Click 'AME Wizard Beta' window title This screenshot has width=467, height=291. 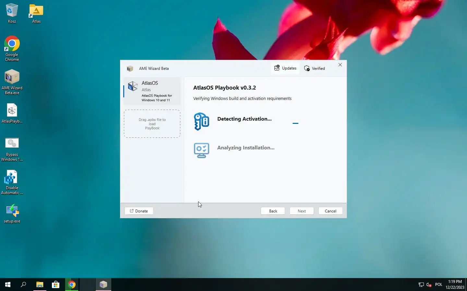(x=154, y=69)
